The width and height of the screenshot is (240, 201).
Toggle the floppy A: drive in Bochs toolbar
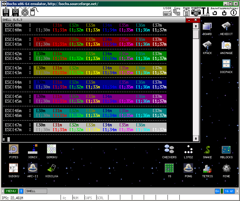click(6, 12)
